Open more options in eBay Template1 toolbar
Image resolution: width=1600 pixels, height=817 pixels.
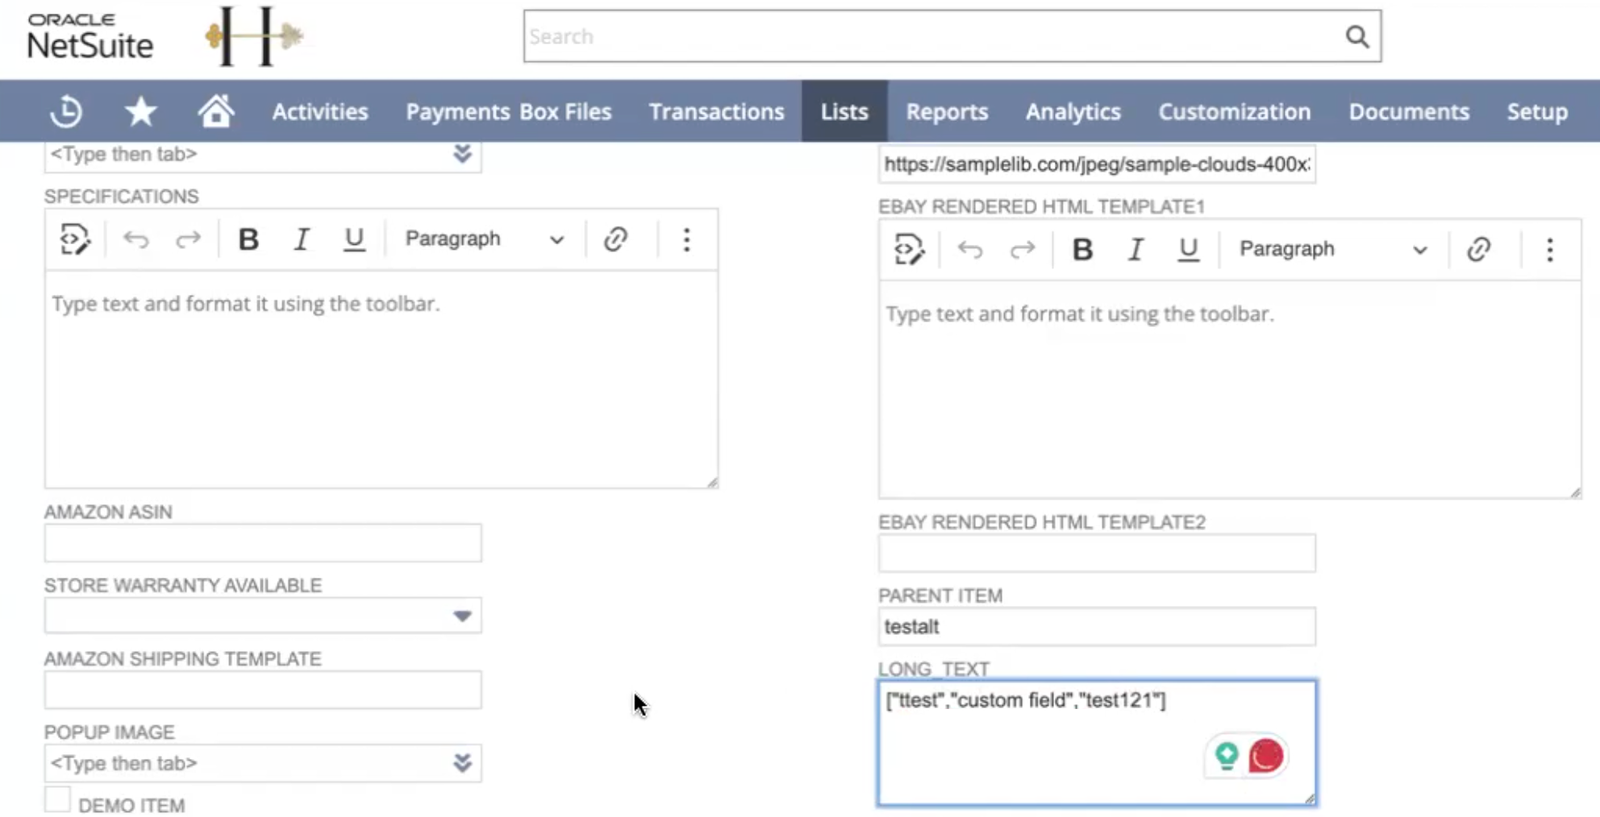click(x=1549, y=250)
